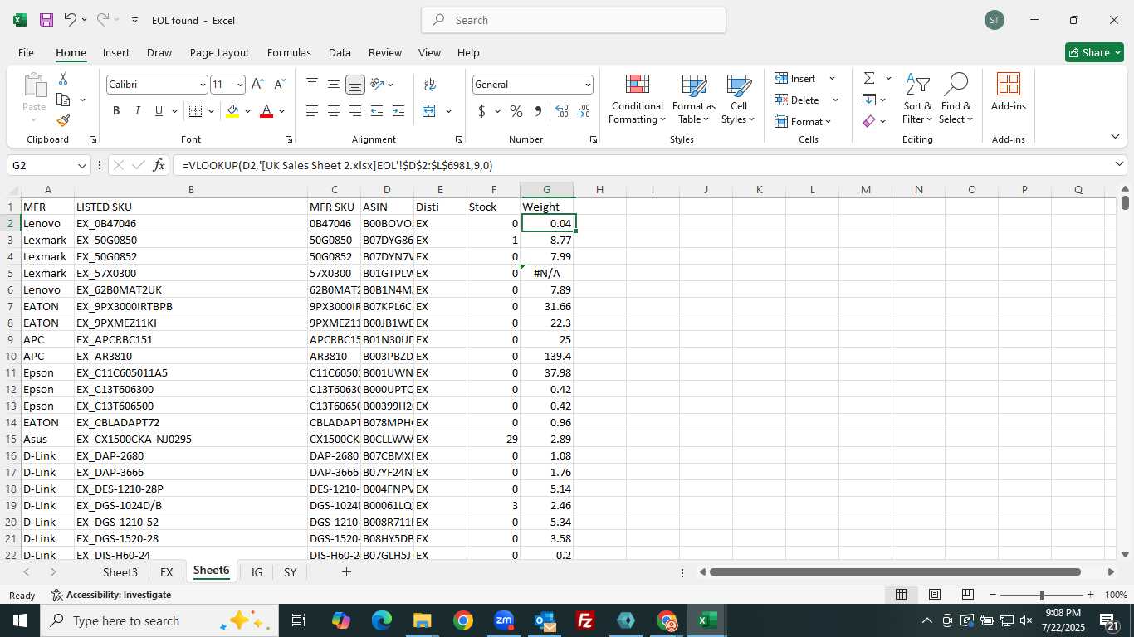Decrease Decimal places

click(584, 111)
